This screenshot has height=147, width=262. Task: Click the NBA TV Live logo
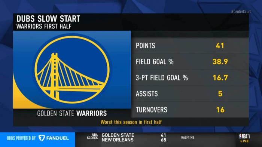click(x=244, y=138)
